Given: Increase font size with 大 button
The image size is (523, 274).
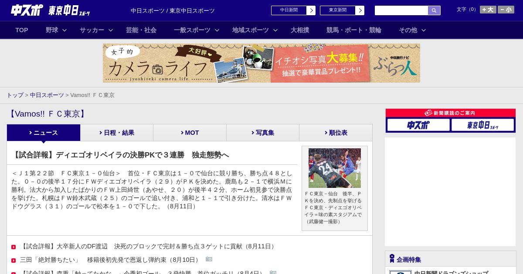Looking at the screenshot, I should coord(488,10).
